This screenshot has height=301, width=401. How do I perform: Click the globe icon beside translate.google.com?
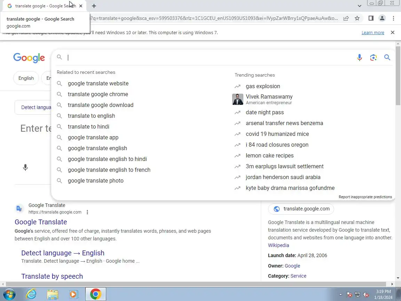tap(276, 209)
